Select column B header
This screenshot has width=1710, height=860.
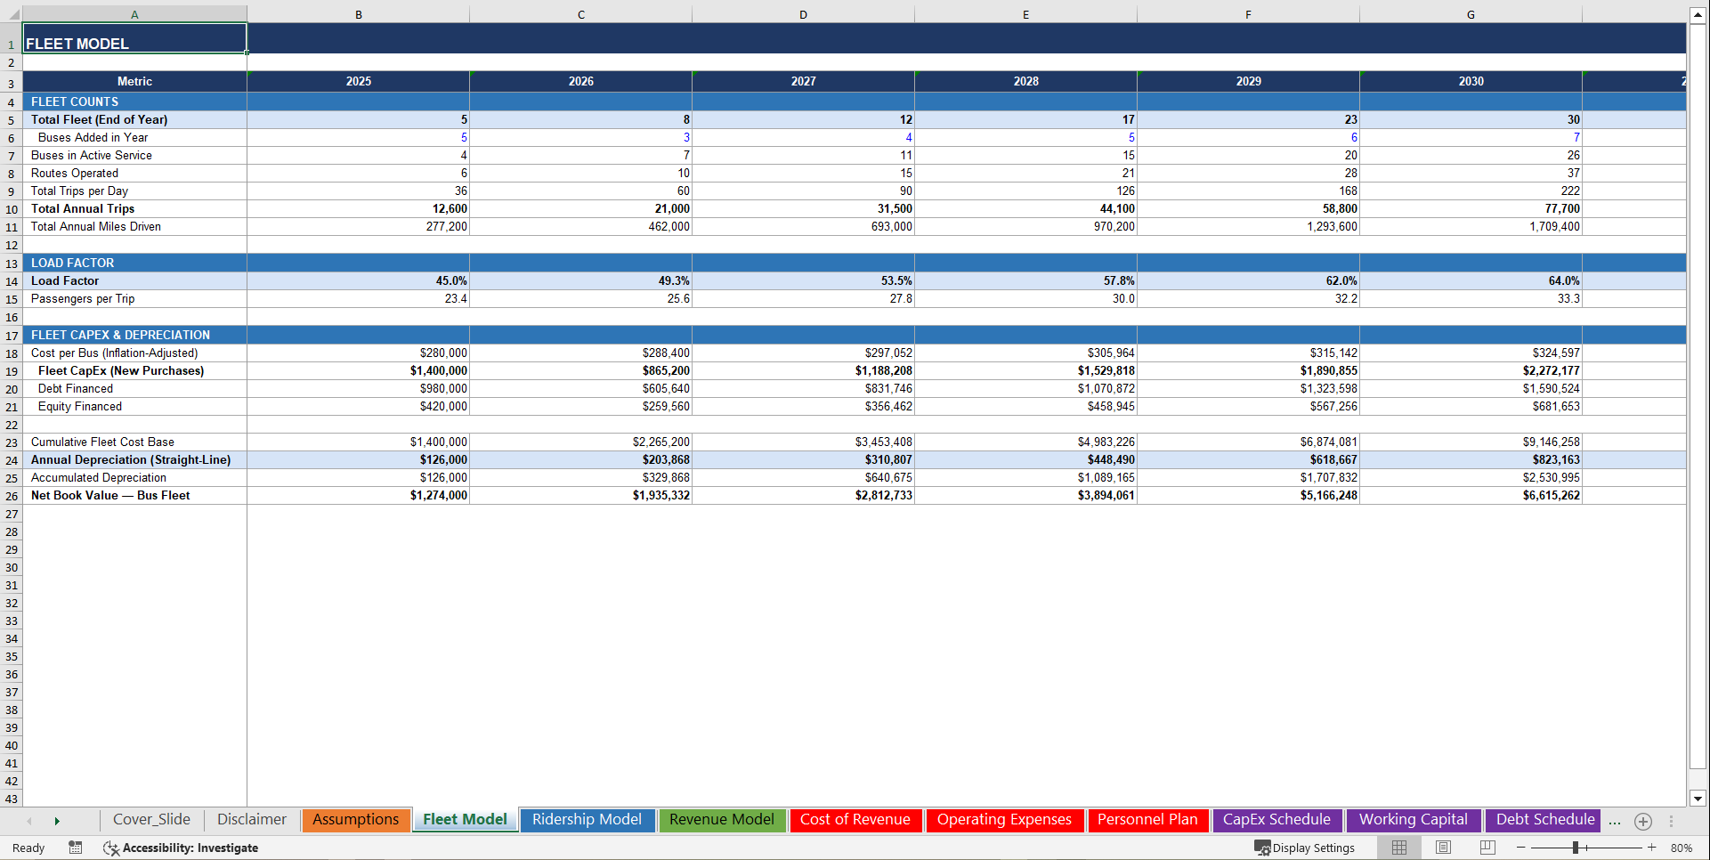tap(358, 14)
